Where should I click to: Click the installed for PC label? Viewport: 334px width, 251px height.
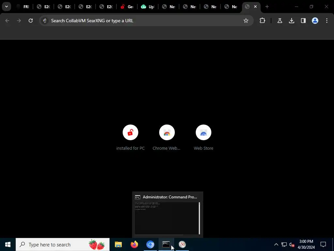[130, 148]
